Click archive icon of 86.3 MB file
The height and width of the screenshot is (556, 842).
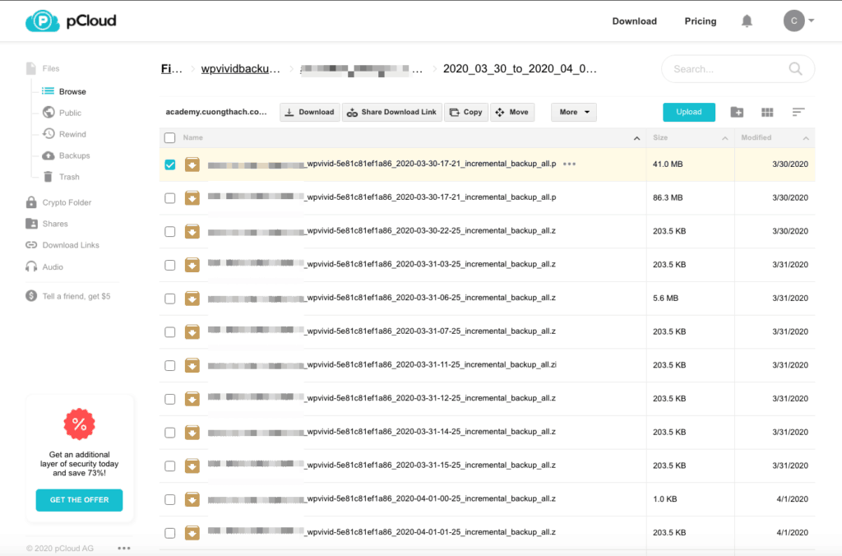coord(192,197)
